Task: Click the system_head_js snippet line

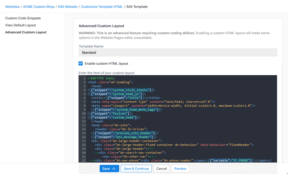Action: point(117,94)
